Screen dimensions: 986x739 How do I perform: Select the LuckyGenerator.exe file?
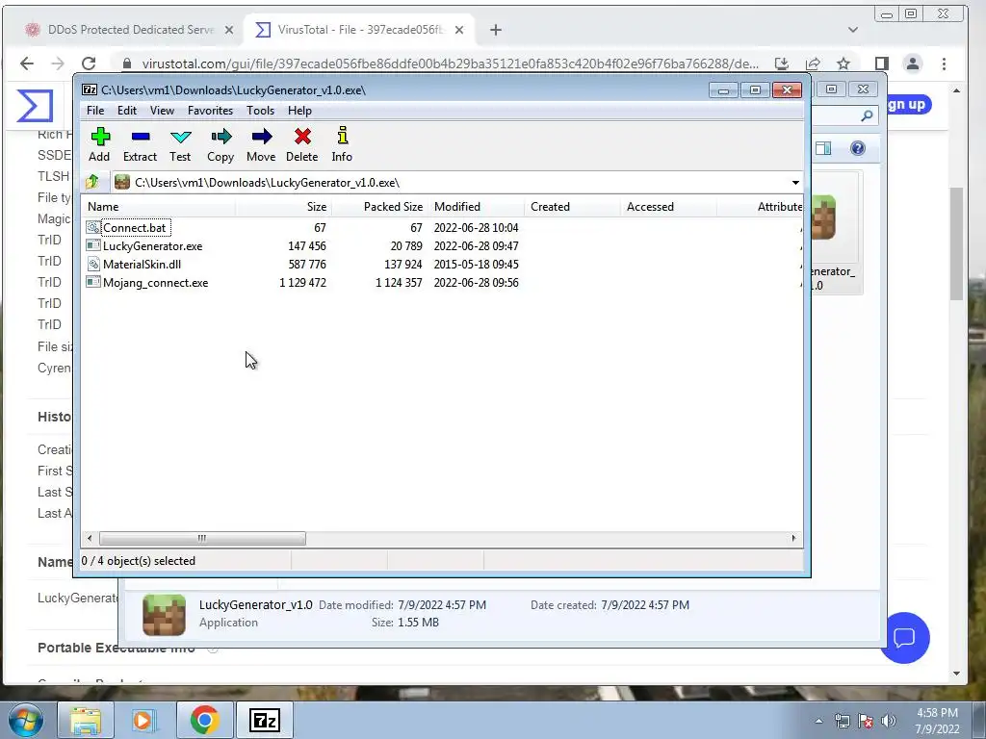[x=152, y=246]
